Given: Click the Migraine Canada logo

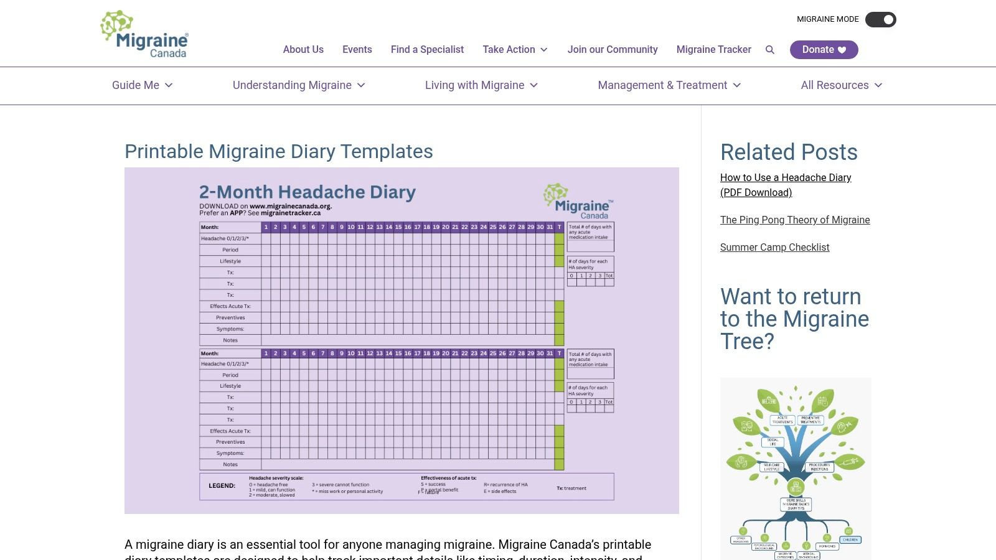Looking at the screenshot, I should tap(144, 34).
